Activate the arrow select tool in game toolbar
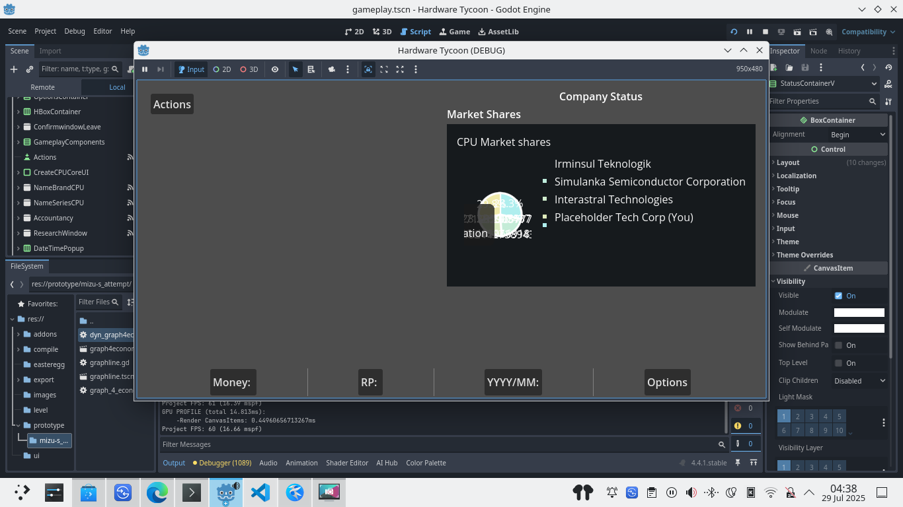The width and height of the screenshot is (903, 507). click(x=295, y=69)
